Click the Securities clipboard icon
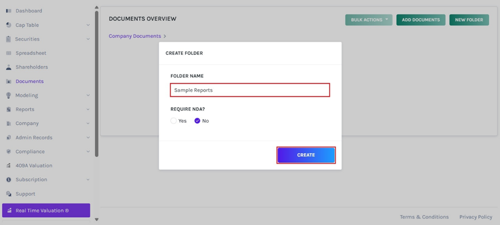500x225 pixels. pos(9,39)
